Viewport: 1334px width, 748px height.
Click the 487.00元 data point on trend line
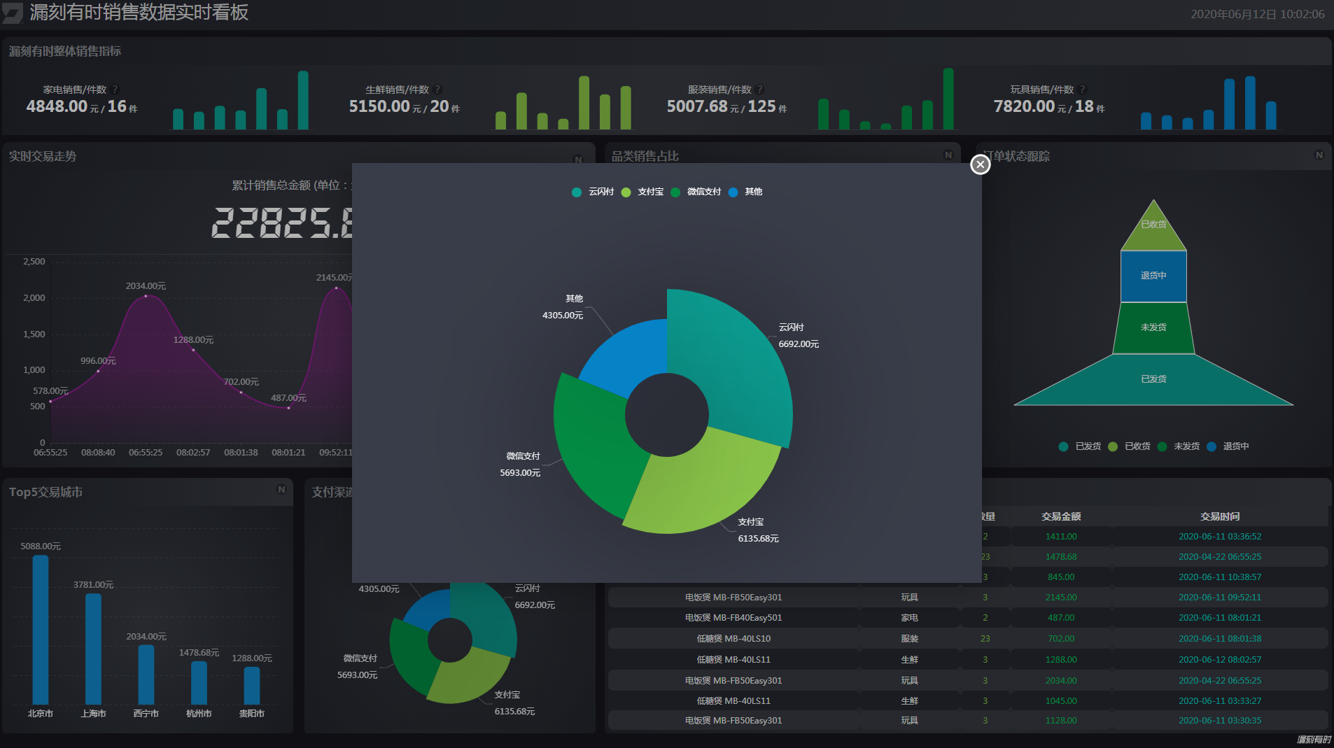288,408
